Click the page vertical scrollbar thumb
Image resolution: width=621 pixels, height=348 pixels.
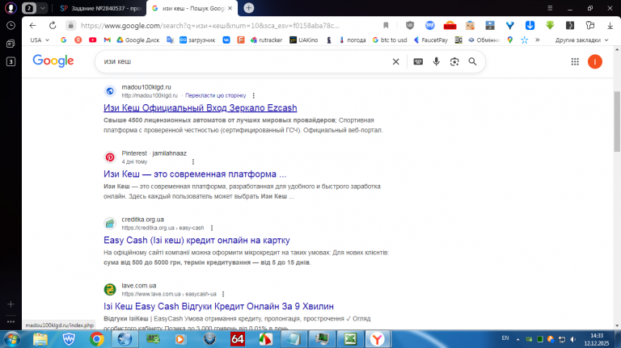pos(617,121)
